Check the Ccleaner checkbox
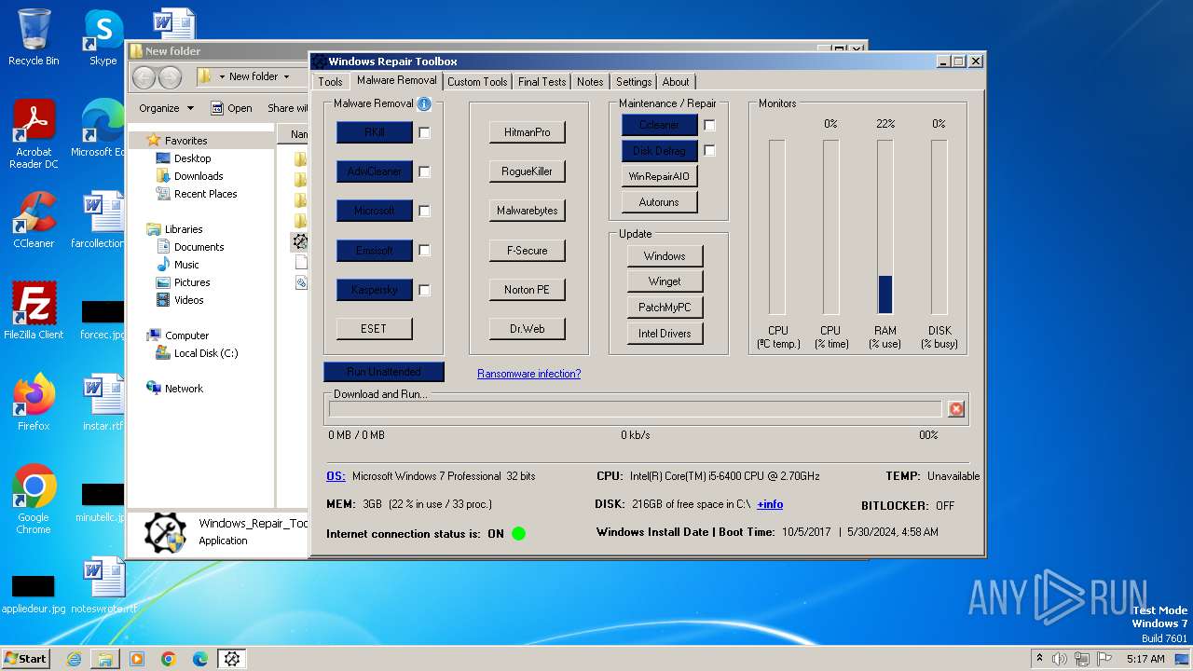 click(709, 125)
